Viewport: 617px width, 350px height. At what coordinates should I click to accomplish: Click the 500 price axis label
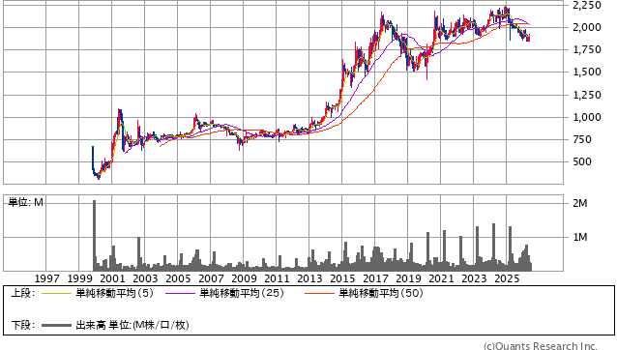(x=582, y=161)
